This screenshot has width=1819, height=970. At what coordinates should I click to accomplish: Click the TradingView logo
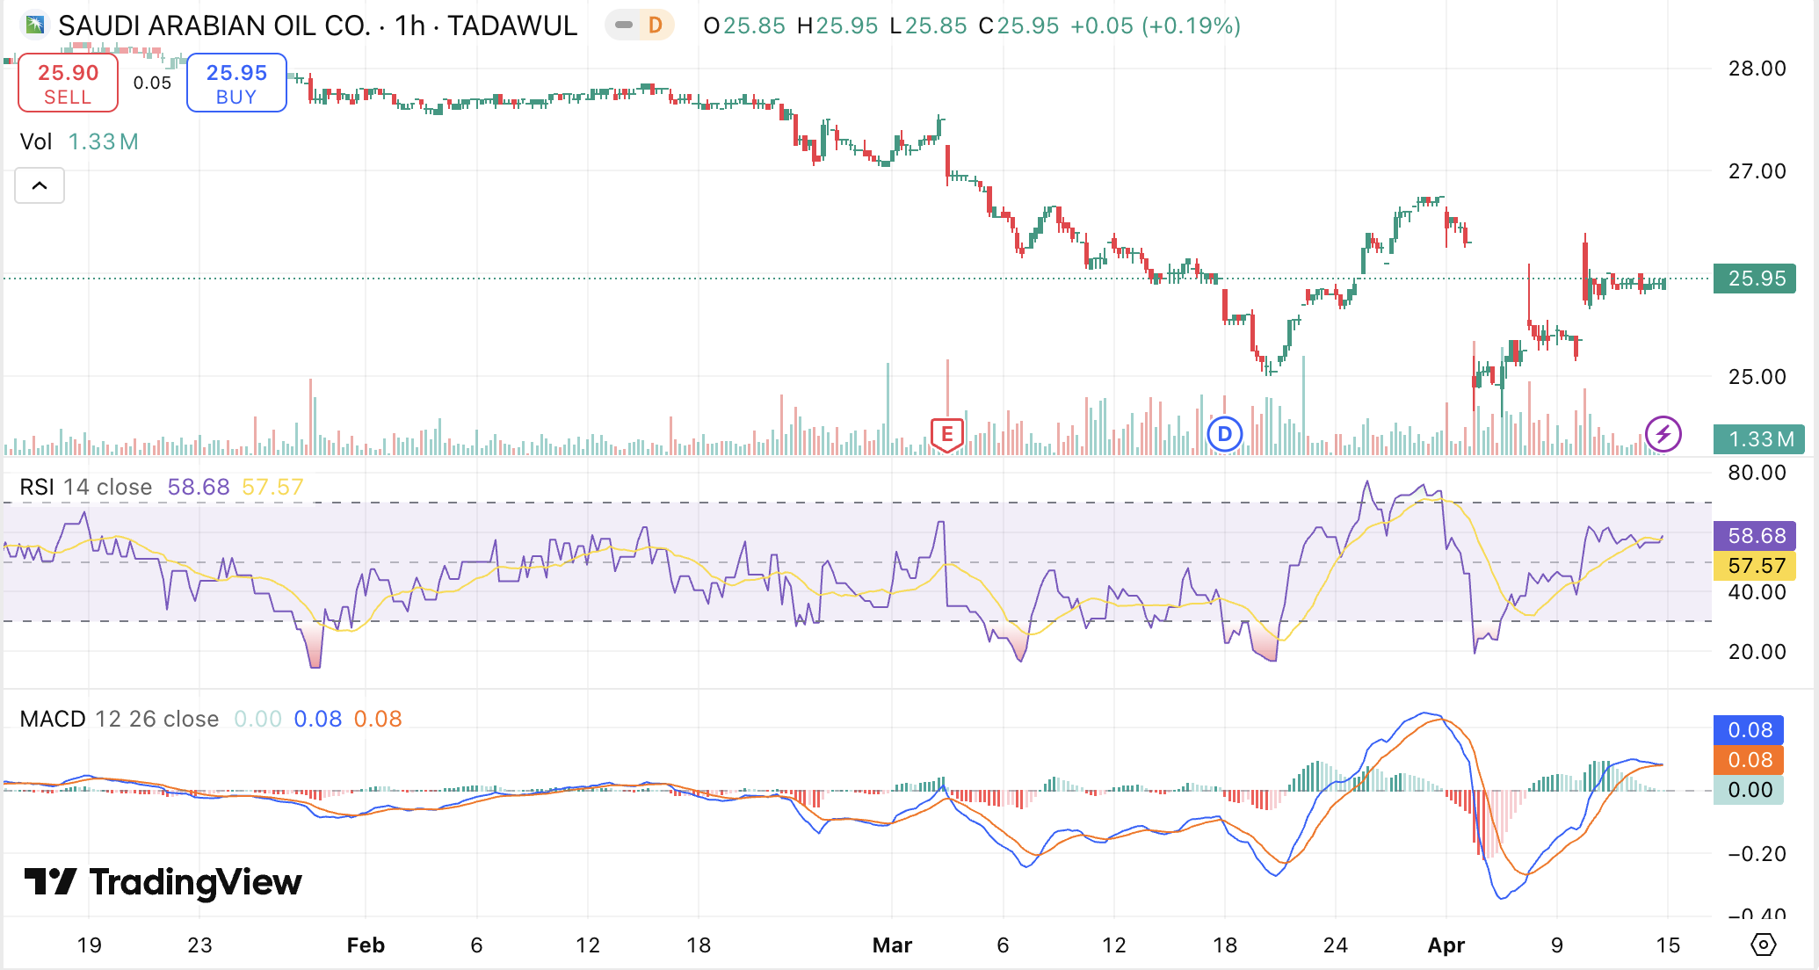click(163, 881)
